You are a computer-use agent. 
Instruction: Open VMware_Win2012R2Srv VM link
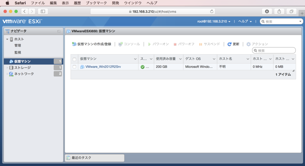(103, 67)
